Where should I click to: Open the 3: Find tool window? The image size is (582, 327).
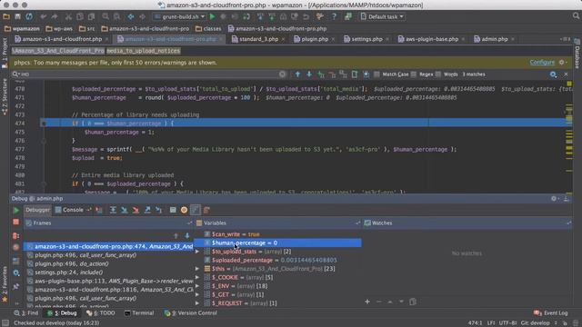26,313
